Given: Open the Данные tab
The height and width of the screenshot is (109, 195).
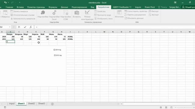Looking at the screenshot, I should (x=64, y=7).
